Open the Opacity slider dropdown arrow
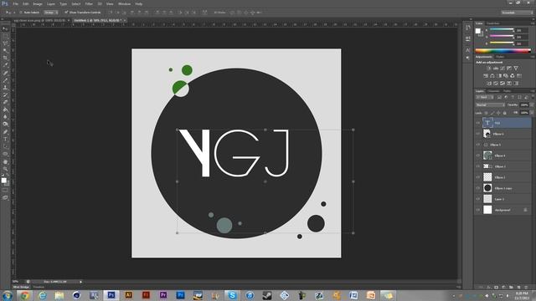The height and width of the screenshot is (301, 536). click(532, 105)
